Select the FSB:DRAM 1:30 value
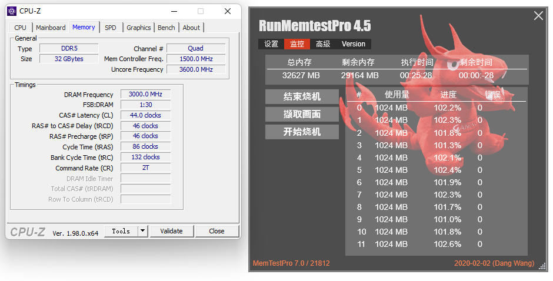The height and width of the screenshot is (281, 553). pos(146,105)
